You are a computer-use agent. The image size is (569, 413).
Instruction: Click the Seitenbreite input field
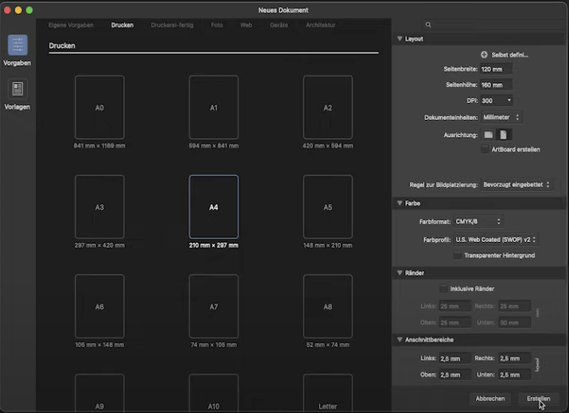496,69
